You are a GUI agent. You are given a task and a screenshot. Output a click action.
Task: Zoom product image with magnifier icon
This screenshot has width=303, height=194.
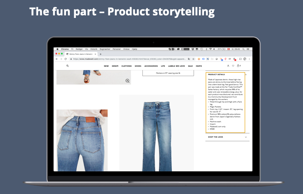pos(127,80)
